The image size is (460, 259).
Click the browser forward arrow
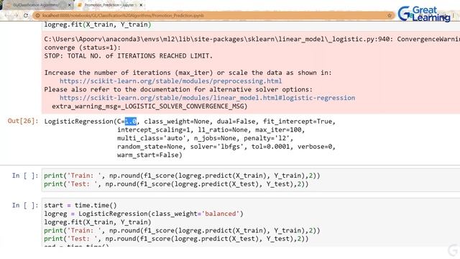click(x=17, y=15)
